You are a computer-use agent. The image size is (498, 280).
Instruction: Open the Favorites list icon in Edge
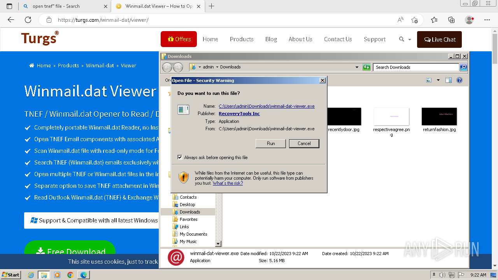[434, 20]
